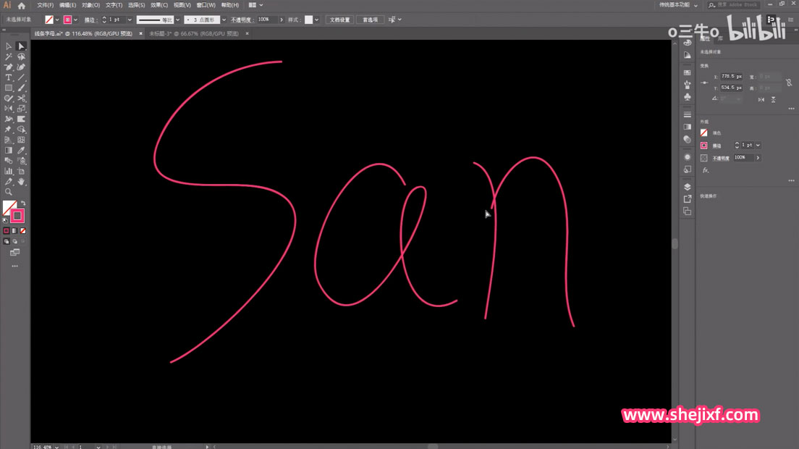Expand the 3 点圆形 brush dropdown

(224, 20)
